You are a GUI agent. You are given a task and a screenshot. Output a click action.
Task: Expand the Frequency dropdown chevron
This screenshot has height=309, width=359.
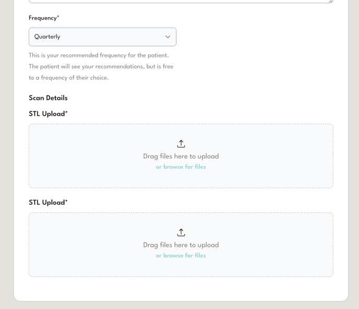[x=167, y=37]
